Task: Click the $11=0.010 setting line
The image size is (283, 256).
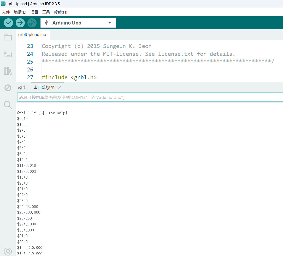Action: point(27,166)
